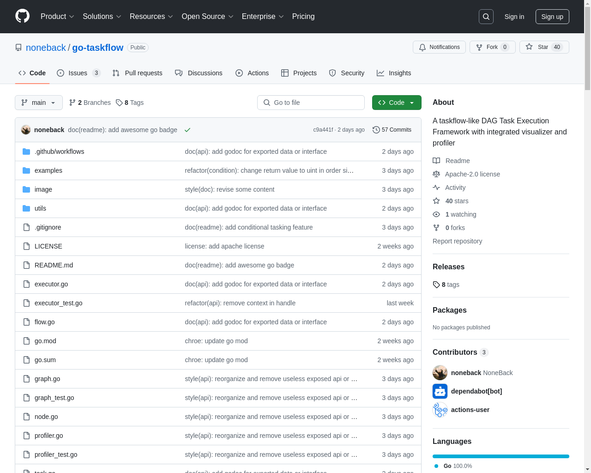Open the graph_test.go file
The width and height of the screenshot is (591, 473).
point(54,398)
